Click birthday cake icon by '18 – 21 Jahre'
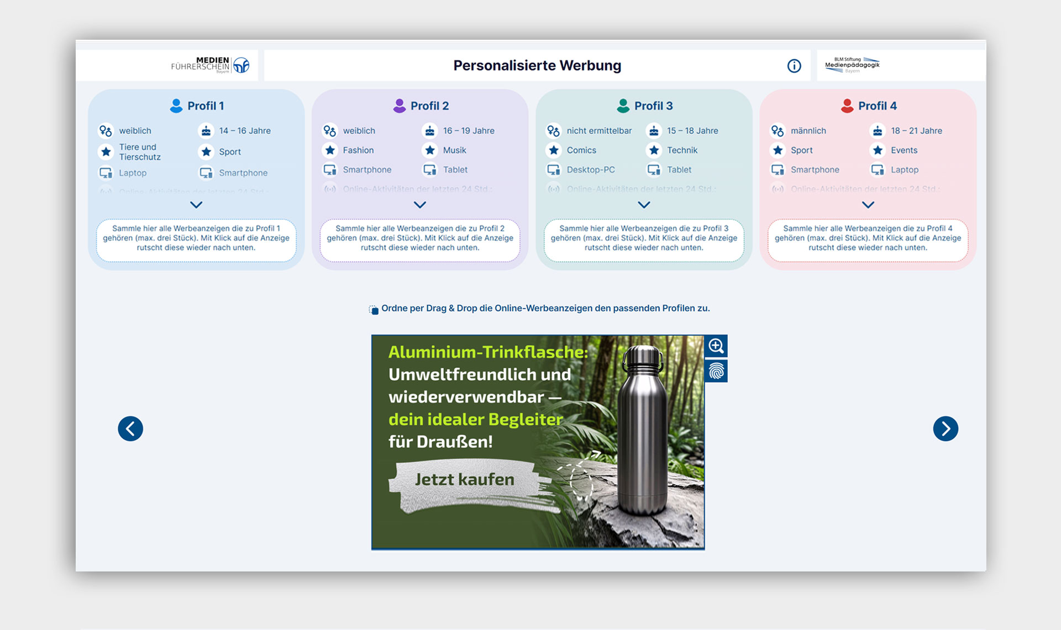 878,131
